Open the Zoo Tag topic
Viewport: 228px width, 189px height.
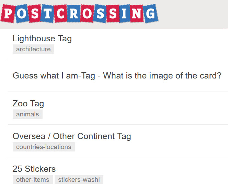(28, 104)
